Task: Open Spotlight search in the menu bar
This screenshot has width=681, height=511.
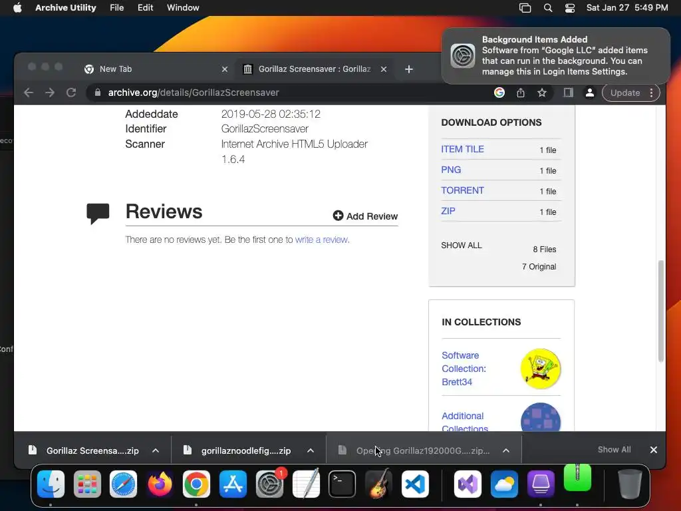Action: point(548,8)
